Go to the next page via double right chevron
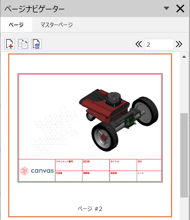This screenshot has width=190, height=220. pos(179,44)
